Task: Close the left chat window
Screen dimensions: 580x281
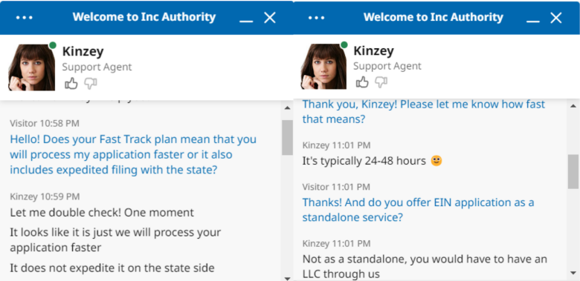Action: [270, 17]
